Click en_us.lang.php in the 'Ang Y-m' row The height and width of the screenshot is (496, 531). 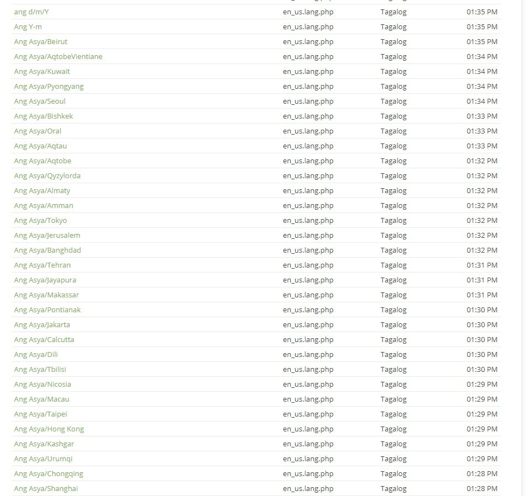tap(308, 26)
